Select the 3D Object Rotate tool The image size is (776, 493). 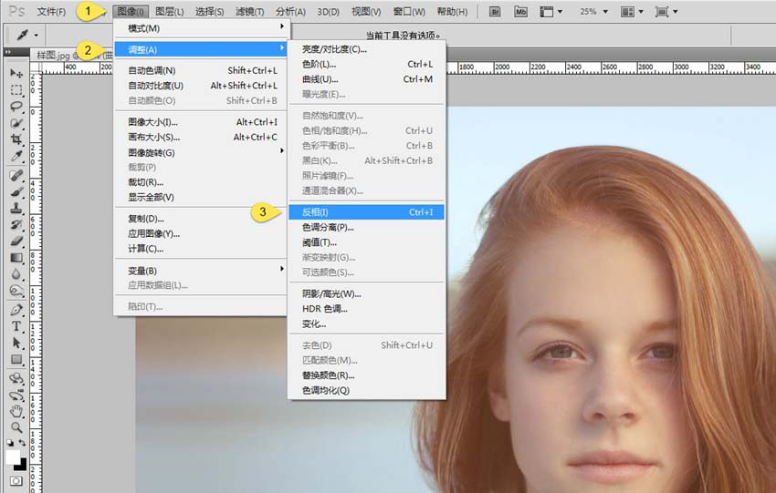coord(16,379)
